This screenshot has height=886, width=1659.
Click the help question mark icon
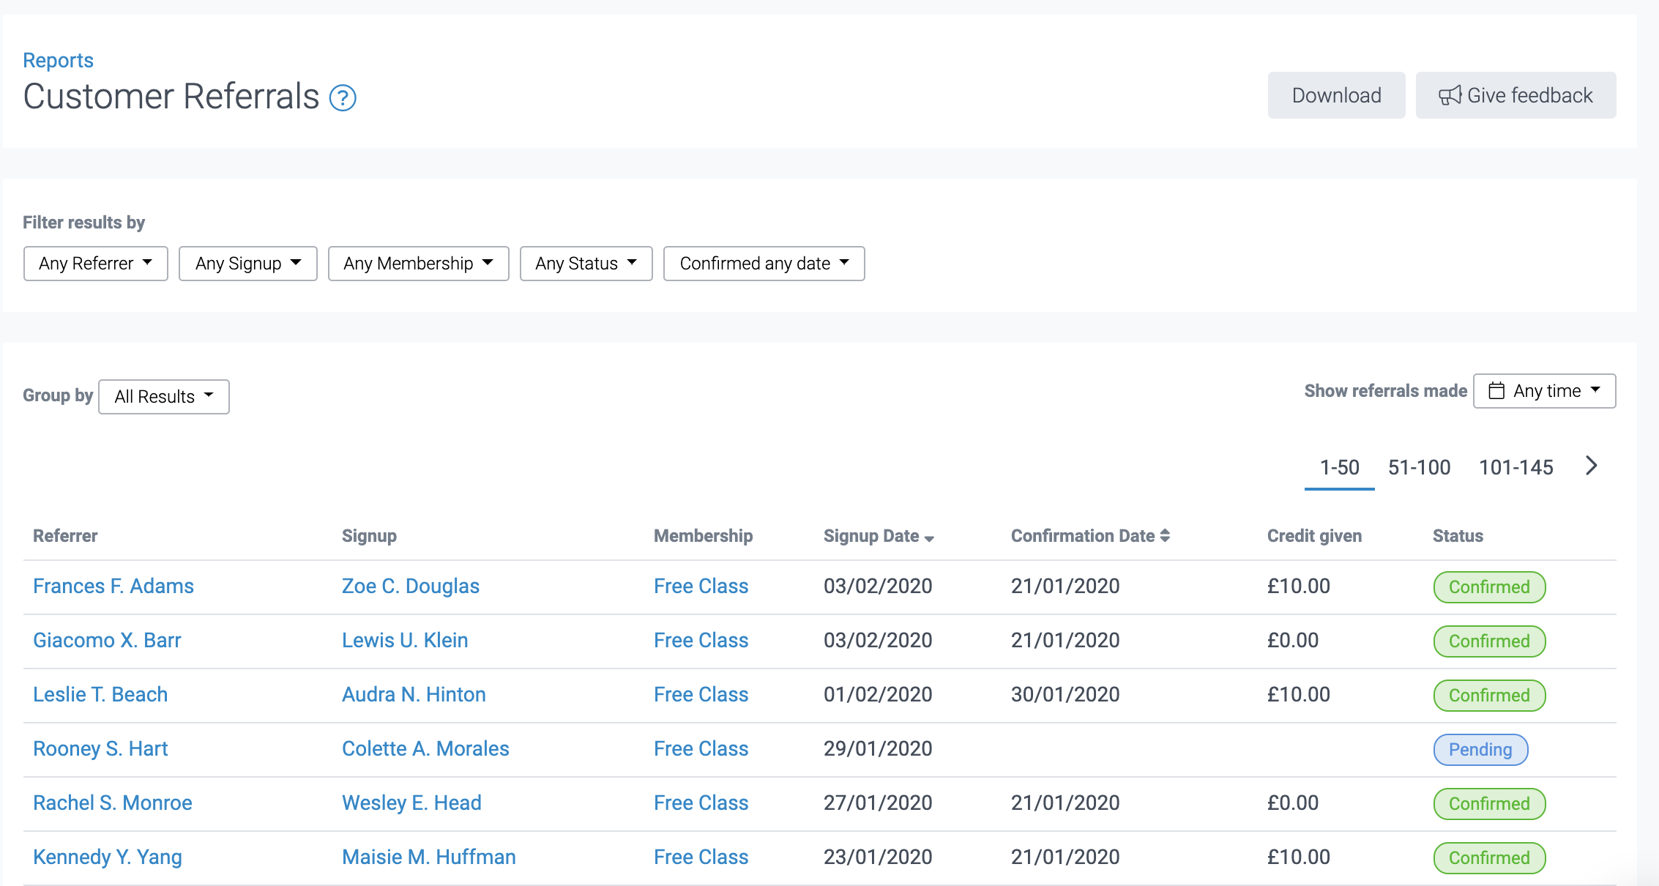click(x=343, y=97)
